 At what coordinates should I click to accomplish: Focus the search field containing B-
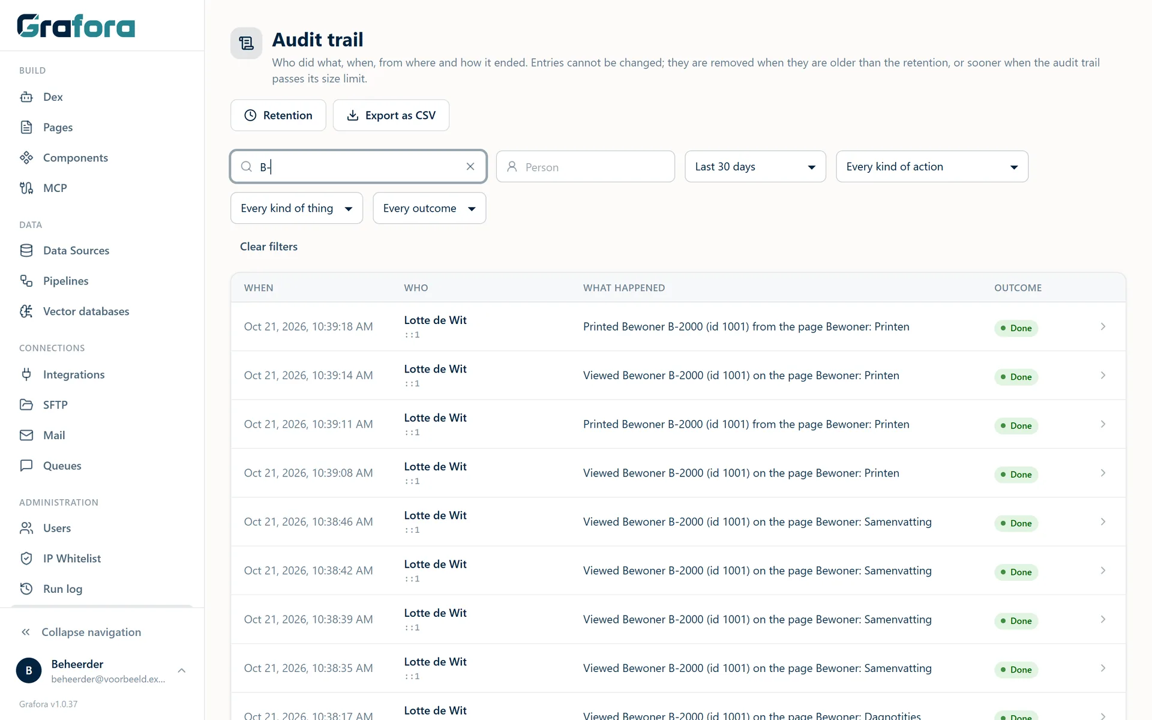pos(358,167)
